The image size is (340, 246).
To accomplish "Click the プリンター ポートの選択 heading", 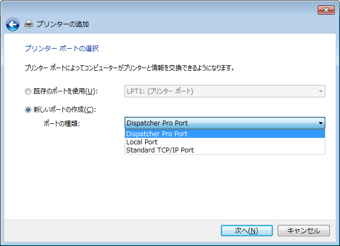I will point(62,48).
